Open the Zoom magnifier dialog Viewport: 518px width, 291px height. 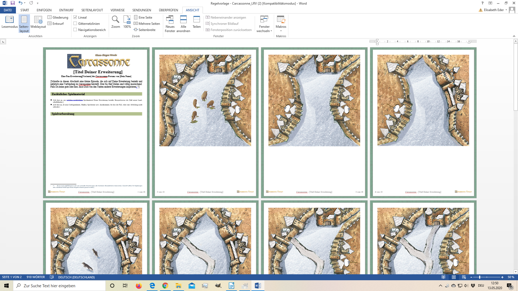coord(115,22)
